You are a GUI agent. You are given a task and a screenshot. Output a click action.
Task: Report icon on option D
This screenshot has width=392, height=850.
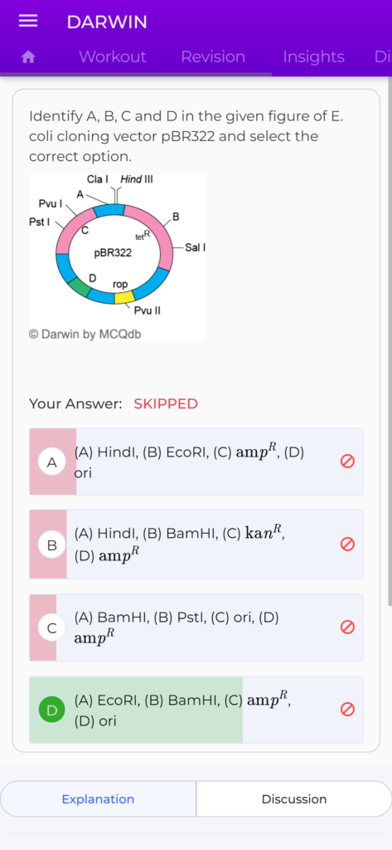pyautogui.click(x=347, y=709)
